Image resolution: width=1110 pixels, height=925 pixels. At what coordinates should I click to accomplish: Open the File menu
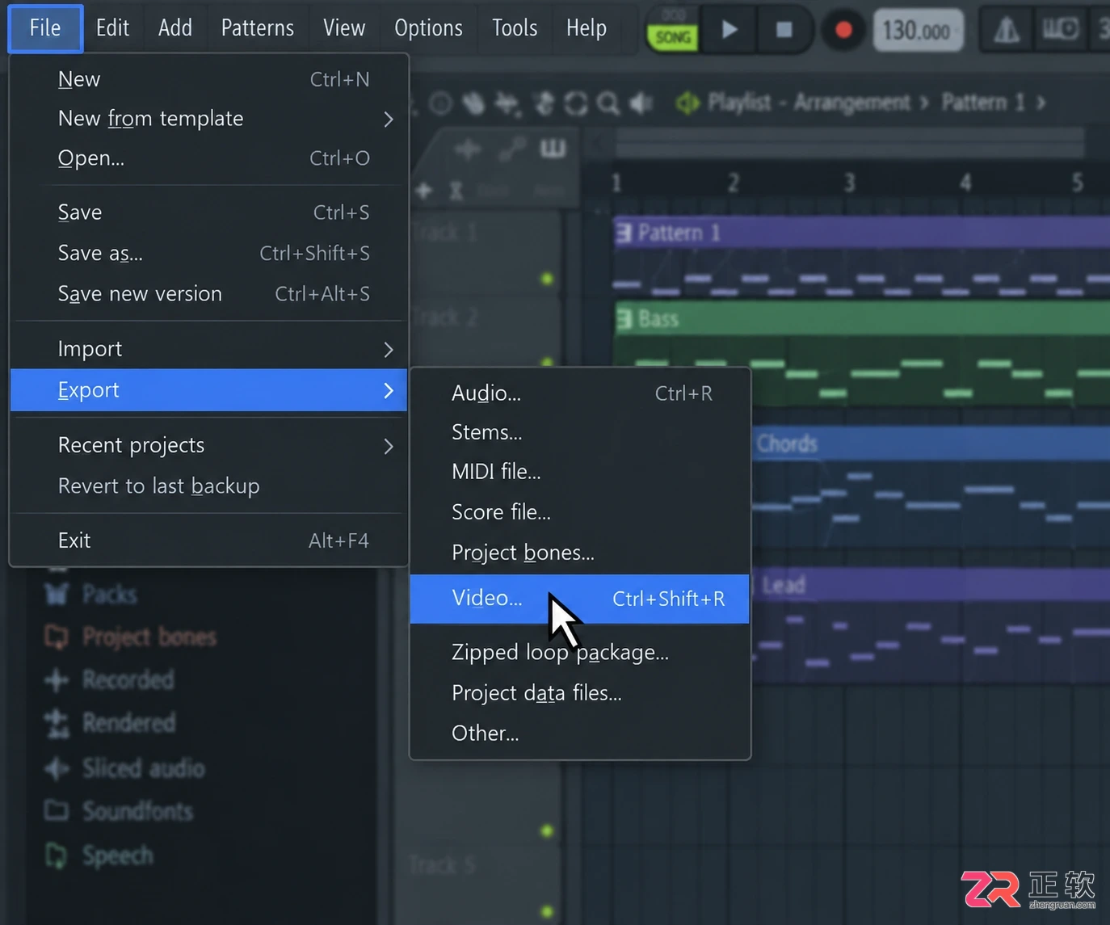tap(45, 28)
